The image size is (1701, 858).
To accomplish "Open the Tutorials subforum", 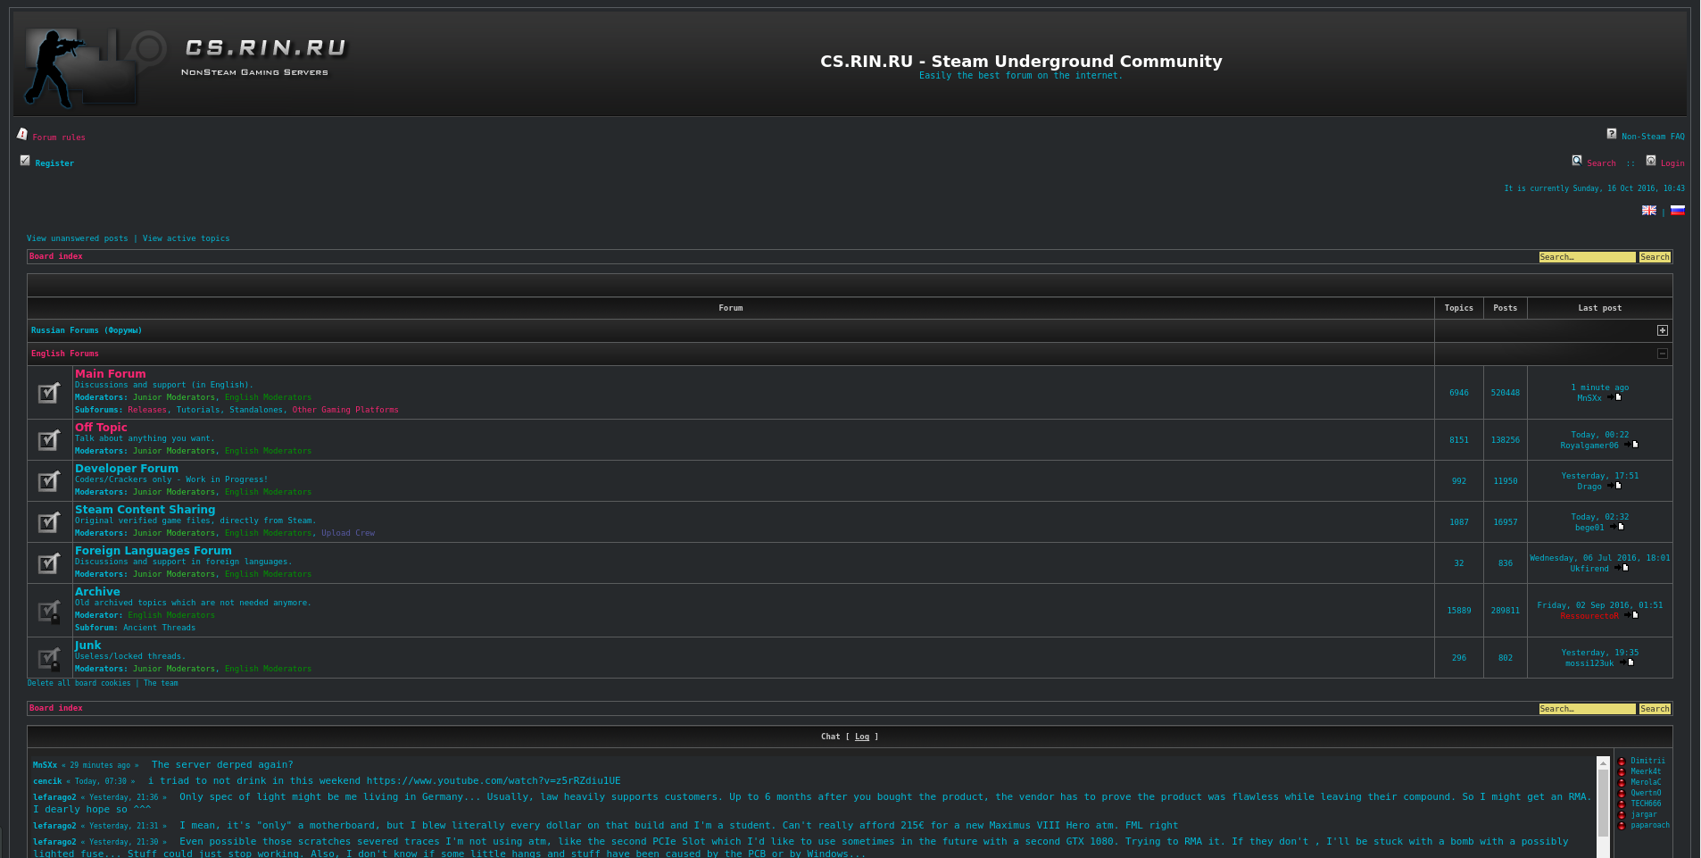I will point(198,410).
